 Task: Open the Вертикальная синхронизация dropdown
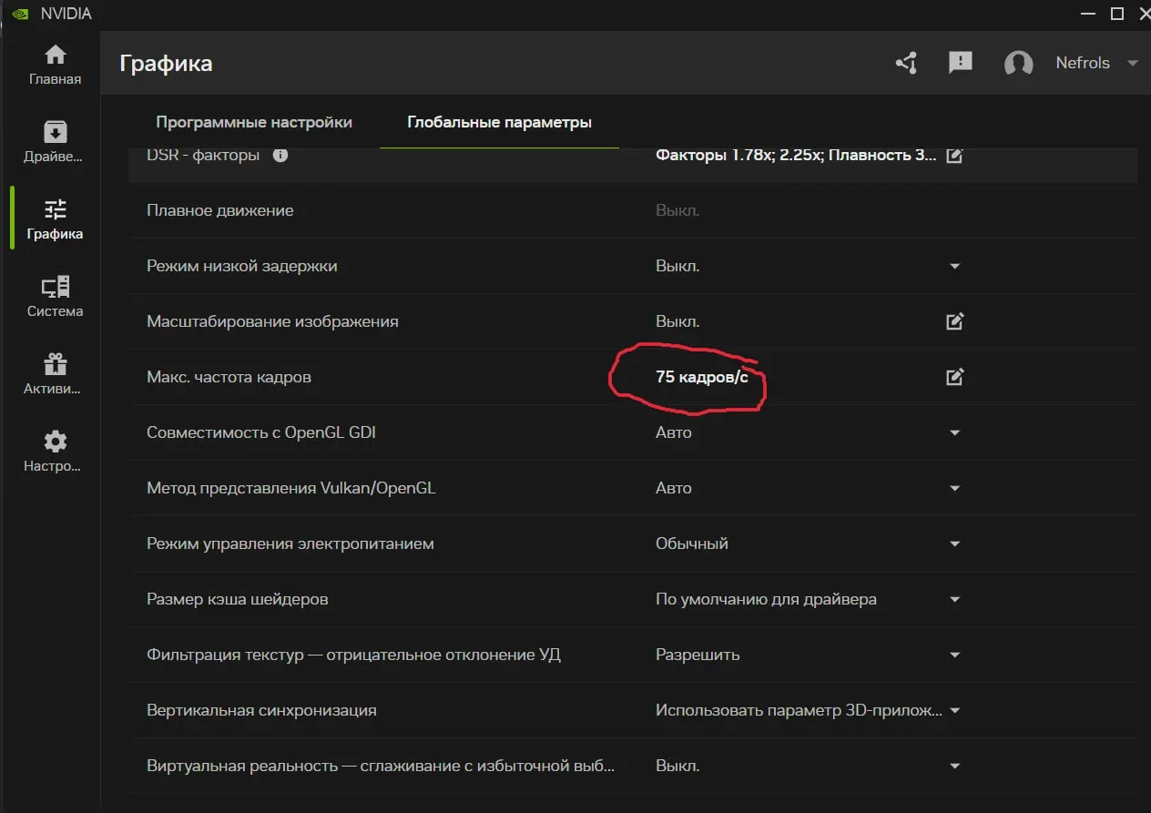pyautogui.click(x=954, y=710)
